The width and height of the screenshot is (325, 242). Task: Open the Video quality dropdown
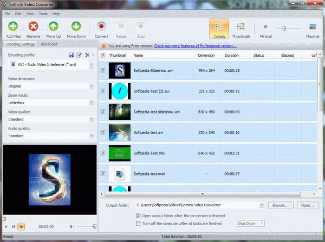[x=92, y=119]
